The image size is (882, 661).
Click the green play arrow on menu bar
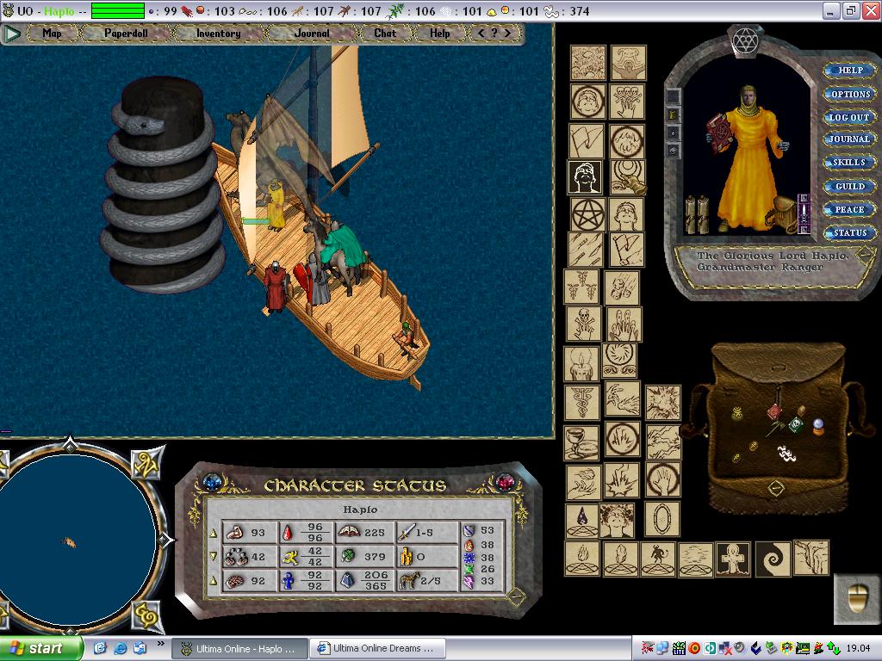point(12,34)
